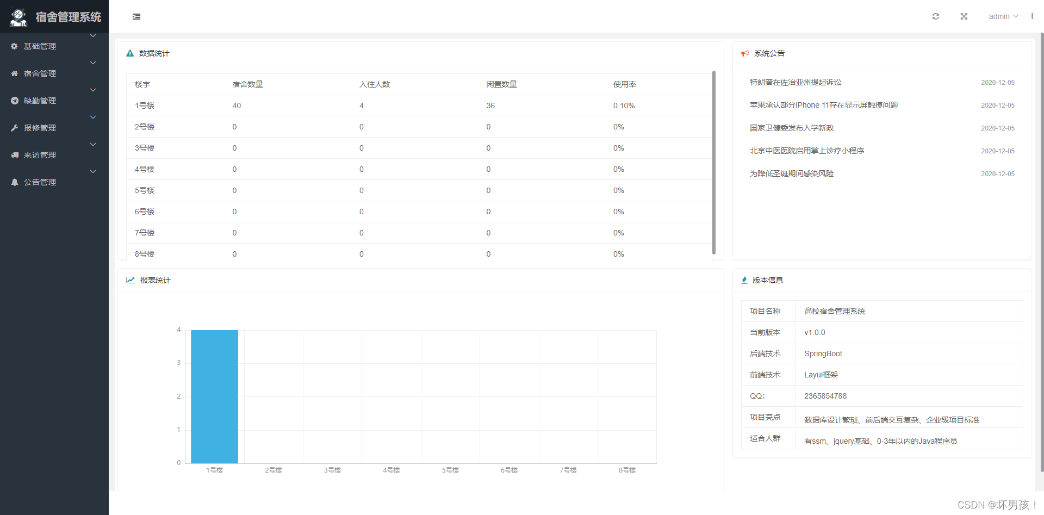Open the 缺勤管理 menu item

pyautogui.click(x=54, y=101)
